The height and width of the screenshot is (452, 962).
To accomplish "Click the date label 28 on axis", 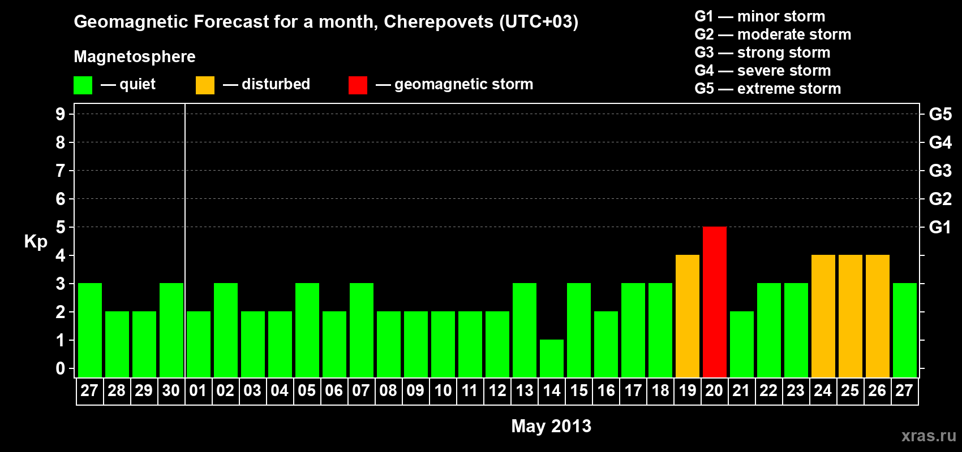I will coord(117,391).
